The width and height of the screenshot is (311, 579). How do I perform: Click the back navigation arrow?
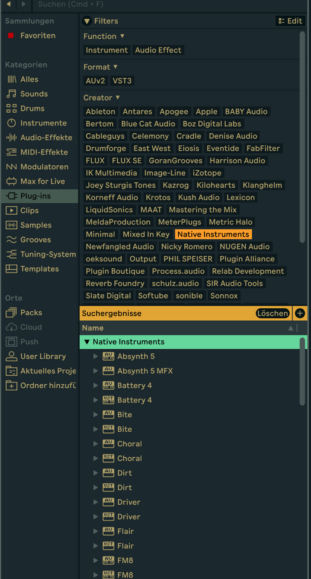[x=8, y=4]
